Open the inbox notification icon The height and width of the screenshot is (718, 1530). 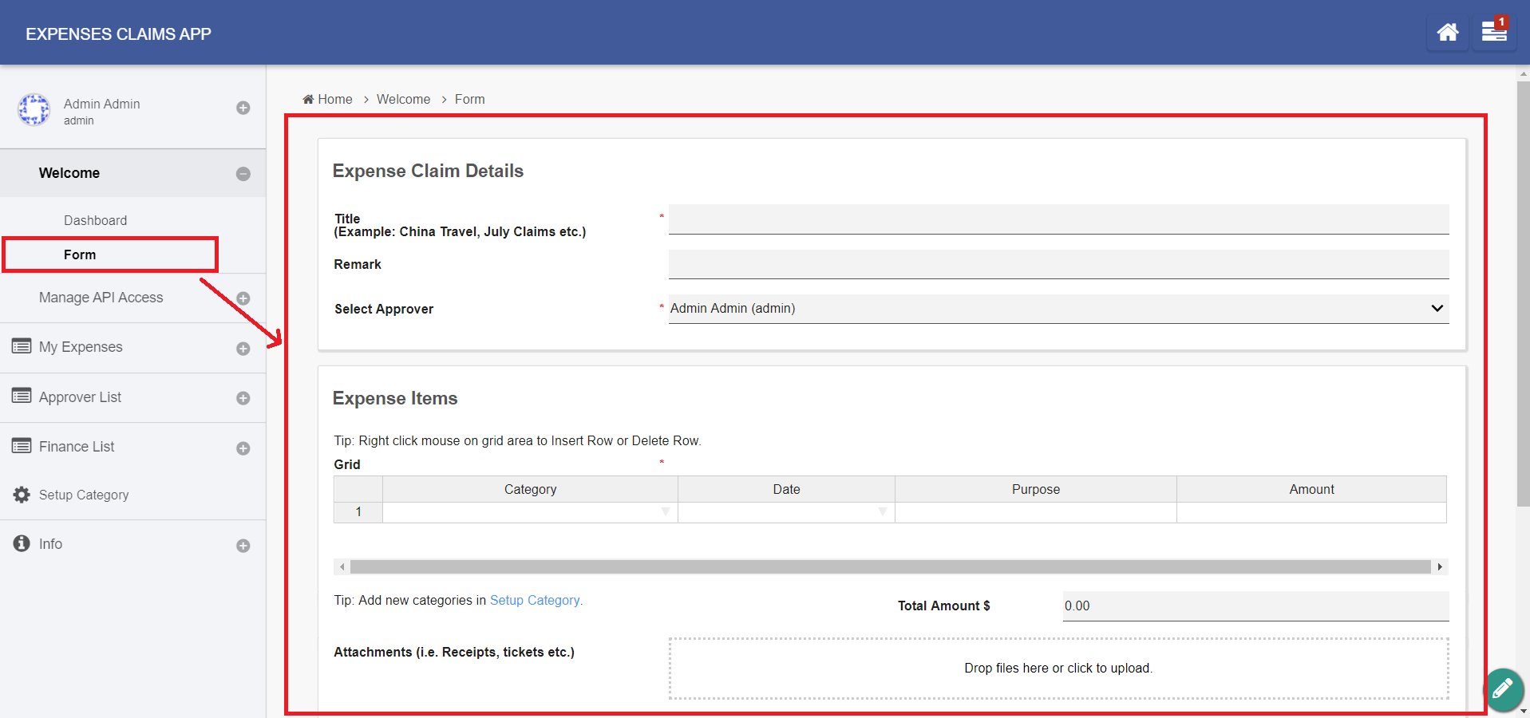coord(1493,33)
